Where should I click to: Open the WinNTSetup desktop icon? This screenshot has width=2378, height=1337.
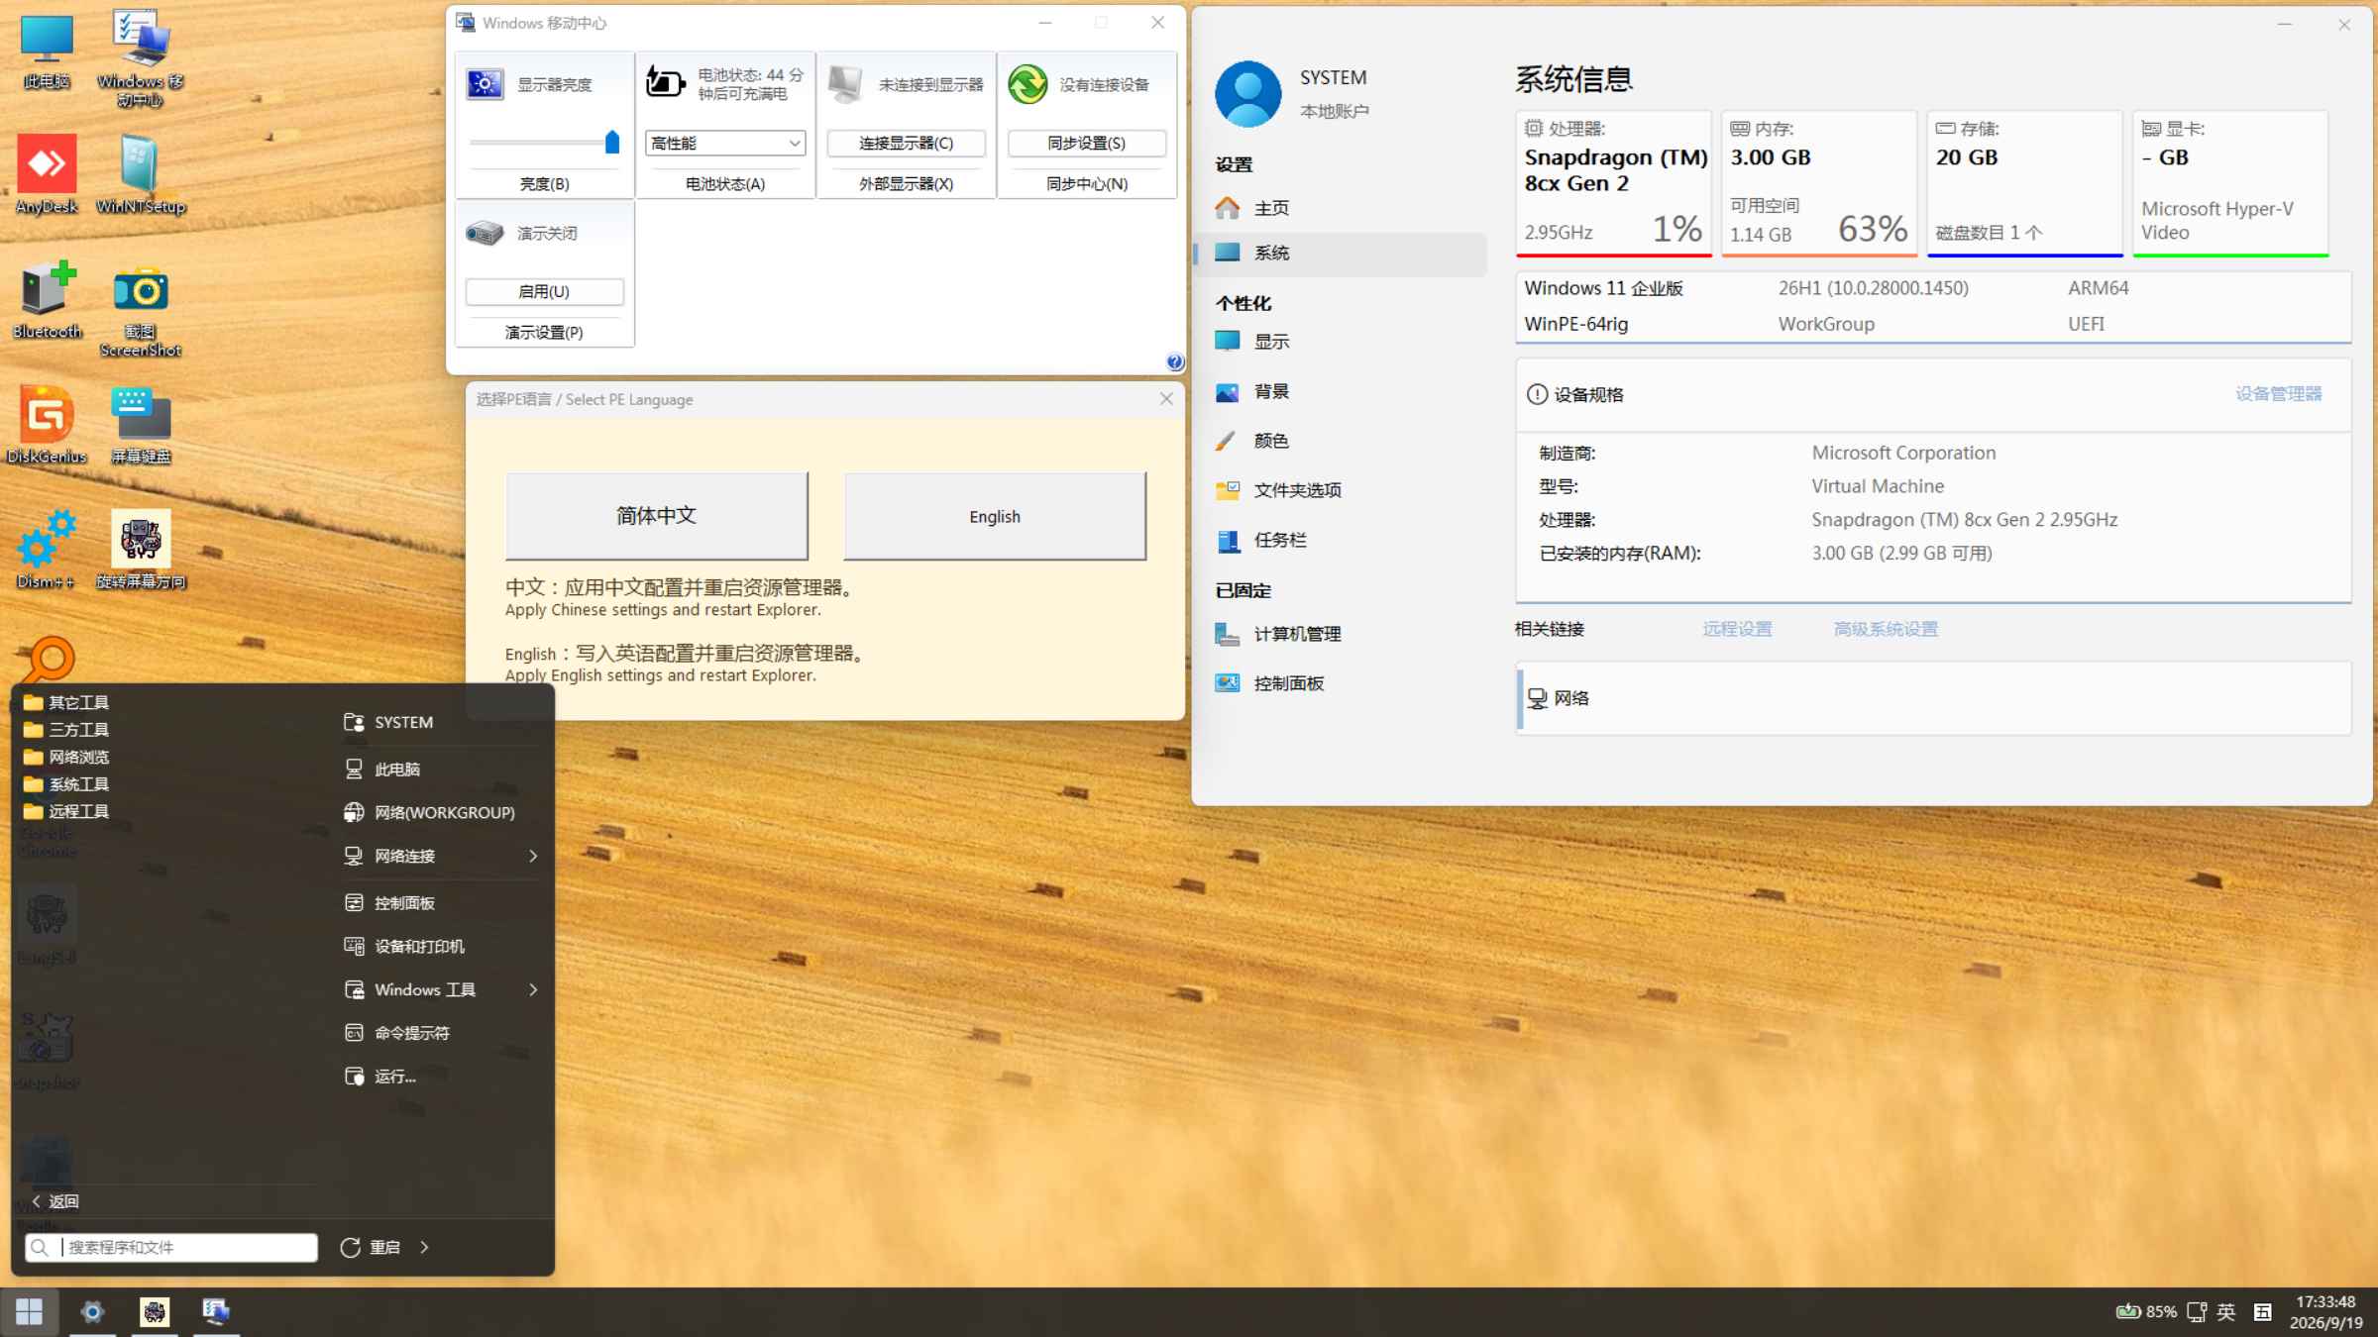(x=141, y=174)
